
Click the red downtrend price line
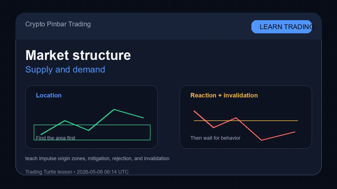point(244,125)
